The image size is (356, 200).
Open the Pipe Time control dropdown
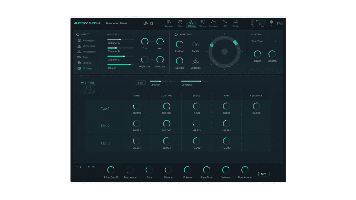(264, 41)
